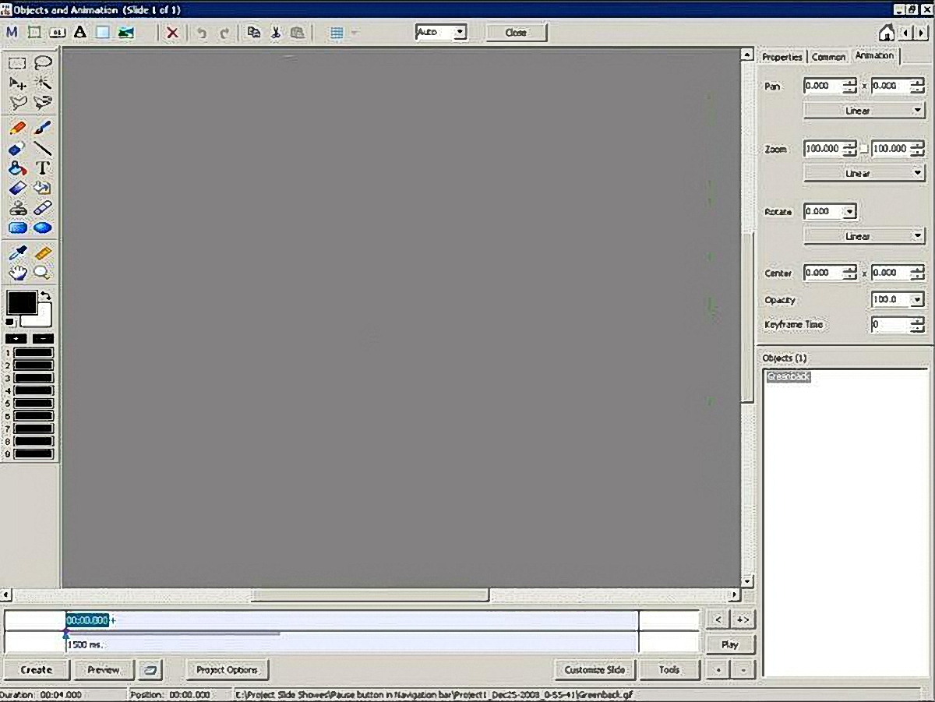935x702 pixels.
Task: Switch to the Properties tab
Action: (x=782, y=57)
